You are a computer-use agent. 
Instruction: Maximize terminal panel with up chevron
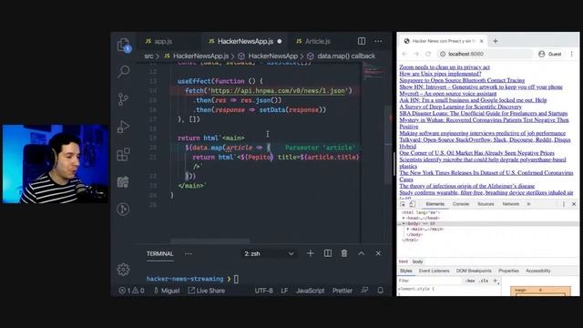click(x=361, y=253)
